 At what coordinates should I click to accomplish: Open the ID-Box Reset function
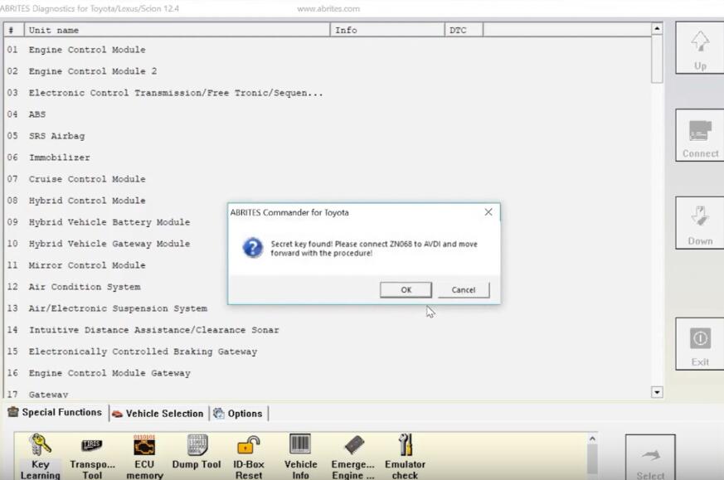[x=249, y=454]
